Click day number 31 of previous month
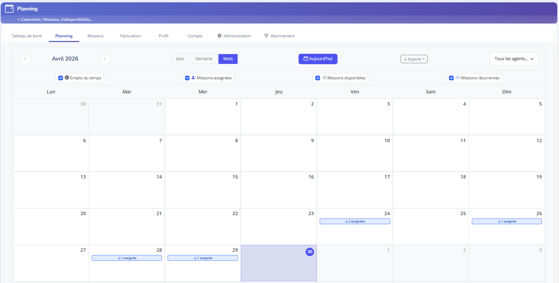This screenshot has height=283, width=559. 159,104
